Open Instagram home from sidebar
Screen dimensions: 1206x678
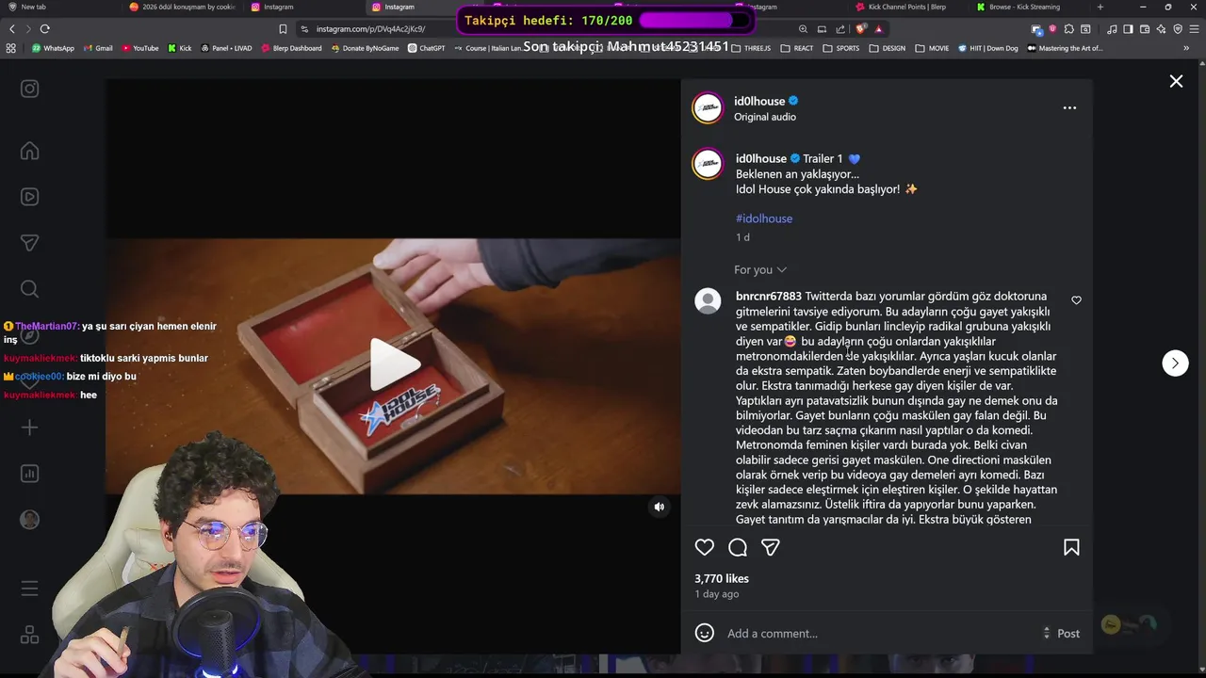click(x=30, y=151)
